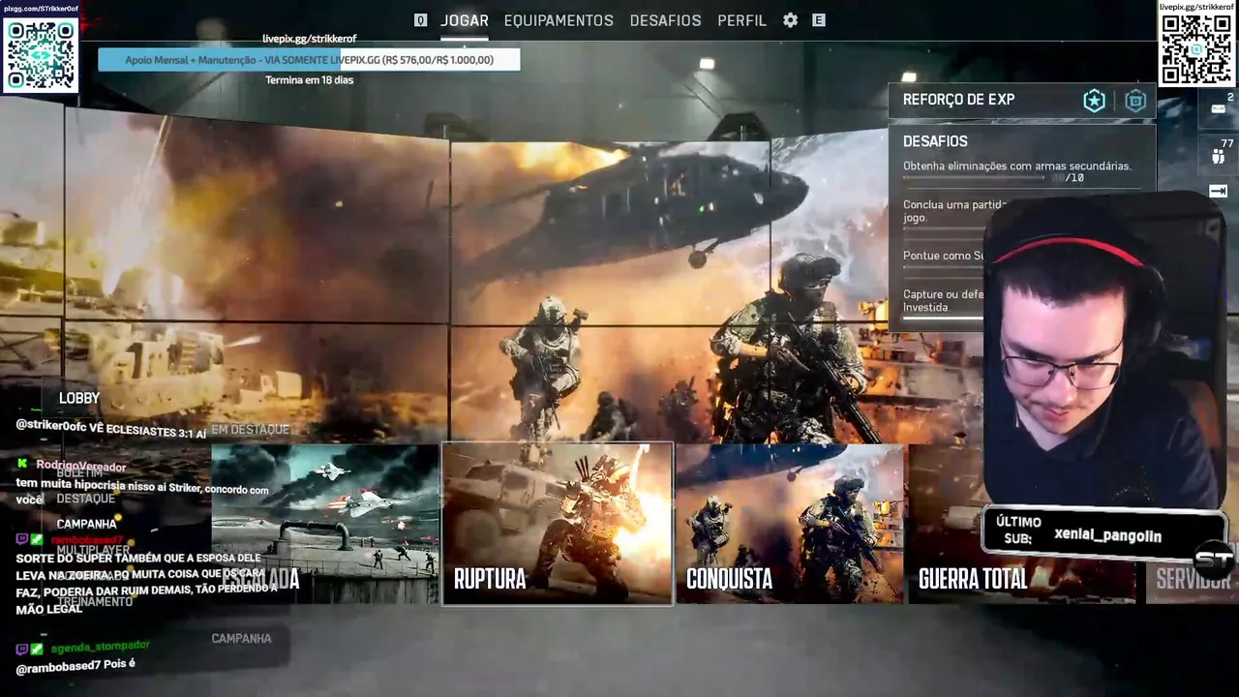The image size is (1239, 697).
Task: Click the agenda_stompador chat username
Action: click(x=101, y=647)
